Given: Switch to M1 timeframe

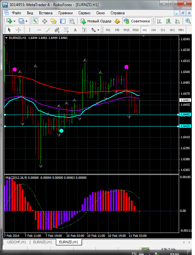Looking at the screenshot, I should pyautogui.click(x=108, y=30).
